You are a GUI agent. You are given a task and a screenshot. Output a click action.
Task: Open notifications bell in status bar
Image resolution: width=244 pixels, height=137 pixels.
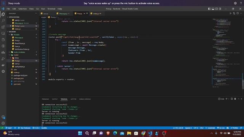[x=241, y=128]
